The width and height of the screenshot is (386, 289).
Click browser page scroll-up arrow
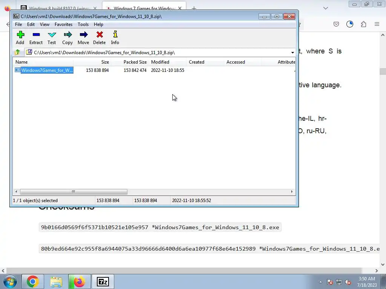pos(383,35)
